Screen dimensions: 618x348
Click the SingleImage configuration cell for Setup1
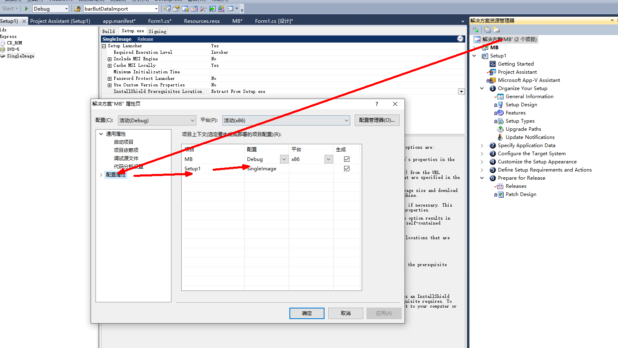coord(267,169)
